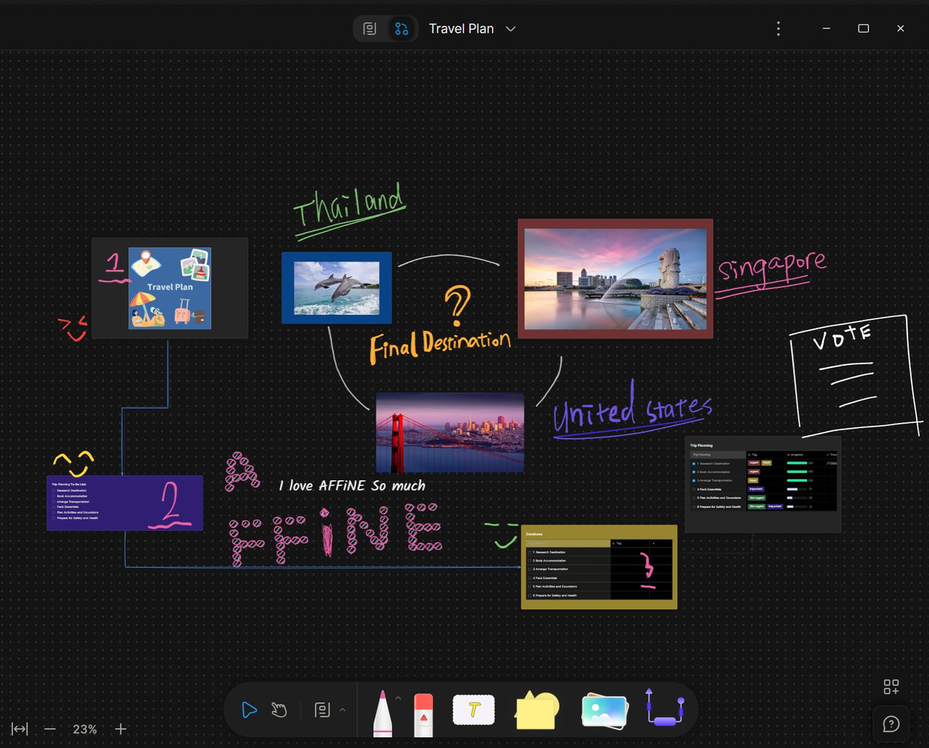Click the urgent tag on Book Accommodation row
This screenshot has height=748, width=929.
(754, 472)
